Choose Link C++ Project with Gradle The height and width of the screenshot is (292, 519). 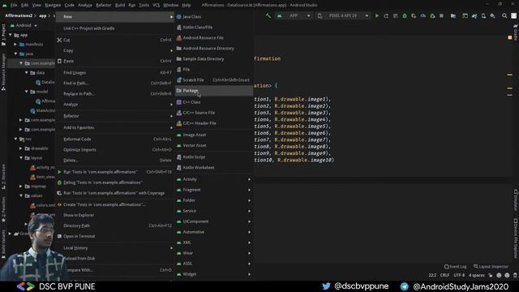coord(114,28)
